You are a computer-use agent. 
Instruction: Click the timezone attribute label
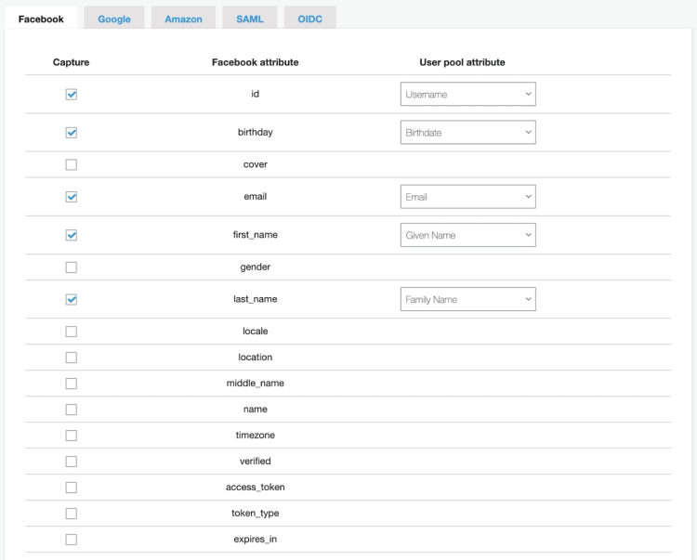[256, 436]
